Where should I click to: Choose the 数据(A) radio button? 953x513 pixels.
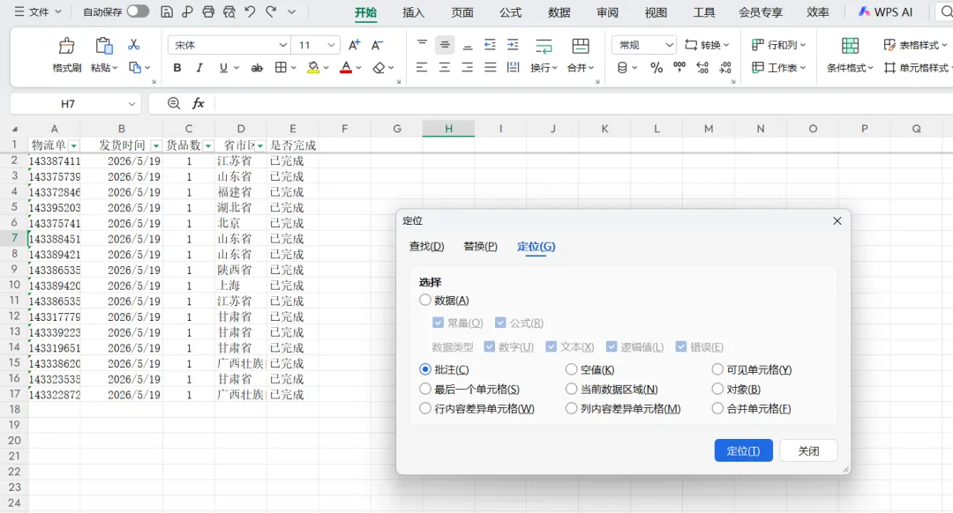pos(424,300)
